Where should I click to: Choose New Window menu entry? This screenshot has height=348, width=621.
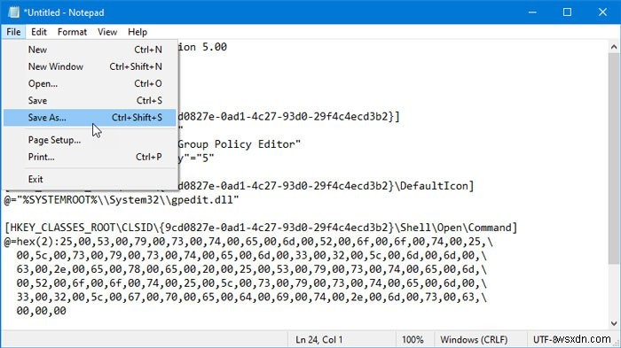90,66
